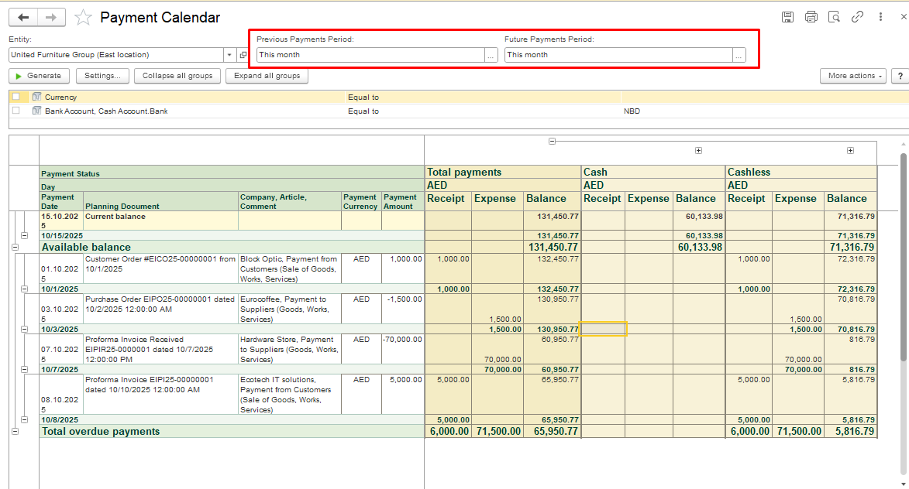Click the back navigation arrow
The image size is (909, 489).
coord(23,17)
